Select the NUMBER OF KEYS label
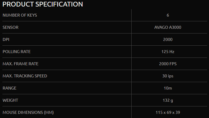The width and height of the screenshot is (209, 118). [x=20, y=15]
